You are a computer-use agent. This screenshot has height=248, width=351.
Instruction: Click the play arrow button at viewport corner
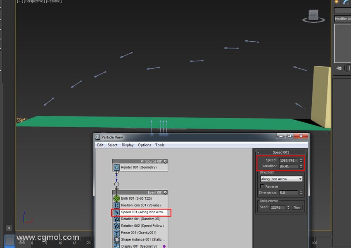pos(9,228)
